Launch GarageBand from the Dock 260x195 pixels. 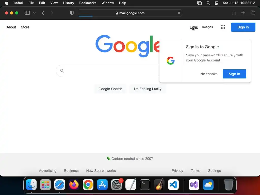click(159, 185)
